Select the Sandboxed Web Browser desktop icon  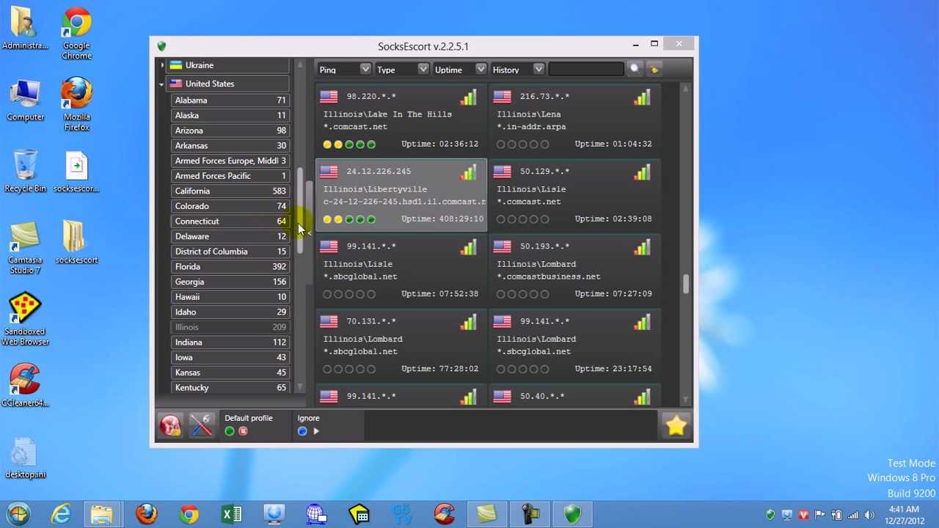25,319
